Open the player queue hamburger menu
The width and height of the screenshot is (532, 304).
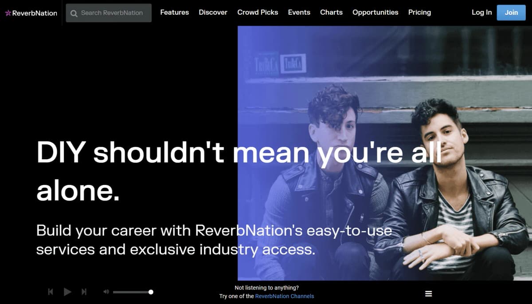tap(429, 294)
